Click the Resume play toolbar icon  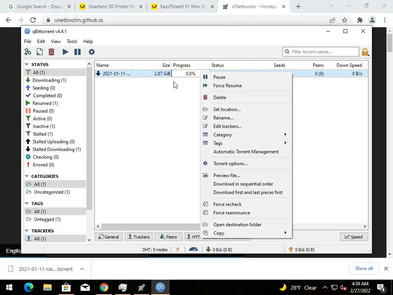pos(65,52)
